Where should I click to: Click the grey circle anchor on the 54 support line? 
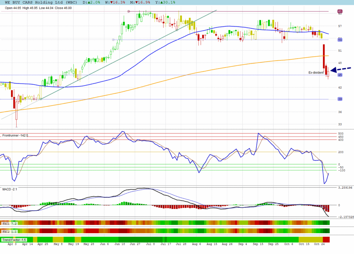(113, 40)
